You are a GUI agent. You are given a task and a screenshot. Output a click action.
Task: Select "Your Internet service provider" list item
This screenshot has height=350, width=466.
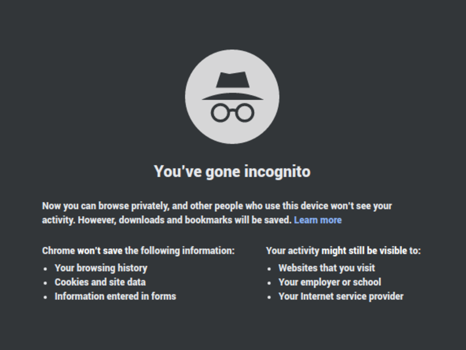tap(341, 296)
